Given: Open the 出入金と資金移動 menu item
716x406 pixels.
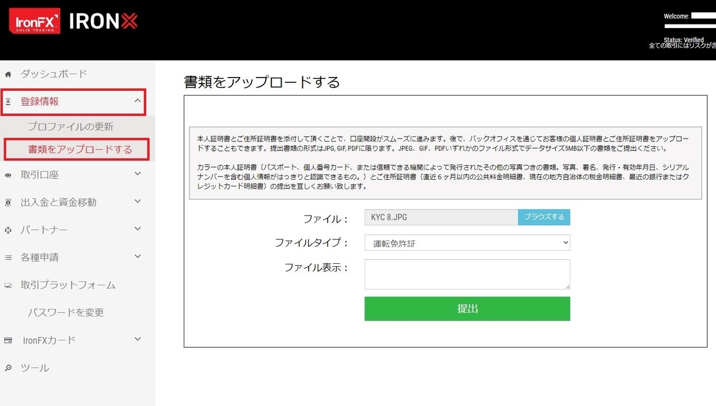Looking at the screenshot, I should click(x=58, y=202).
